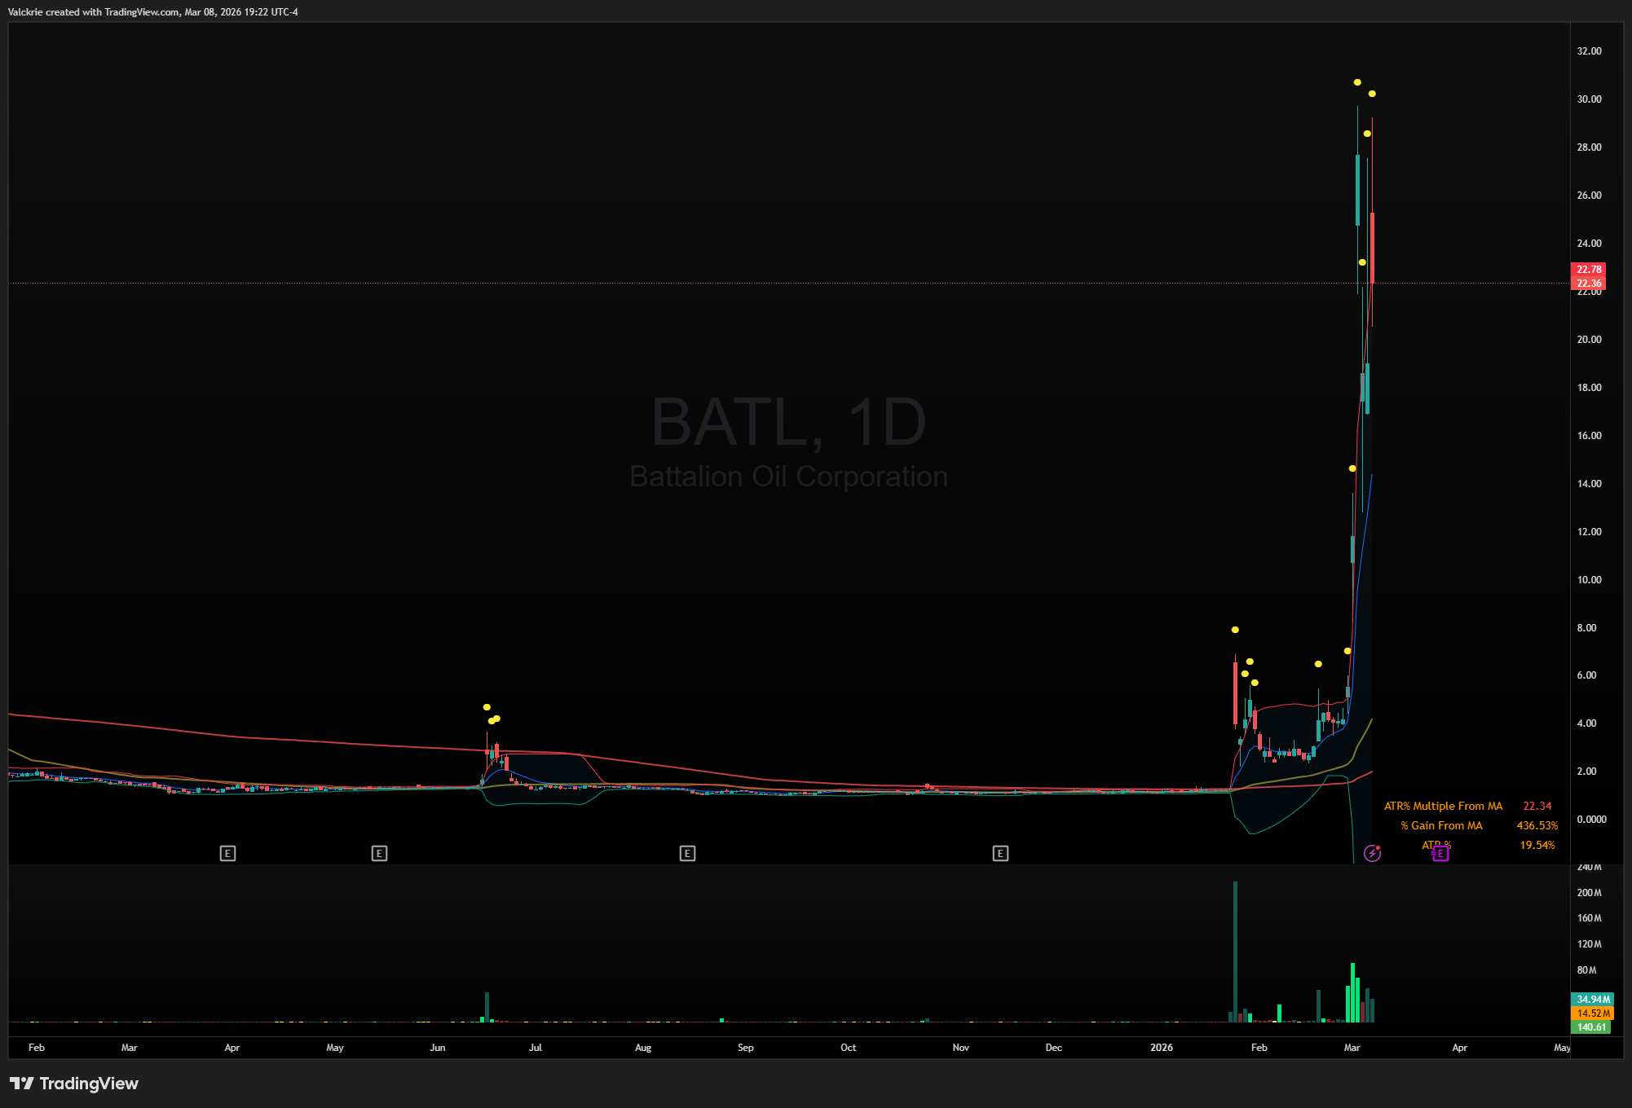Click the earnings E marker near November

[x=1000, y=854]
